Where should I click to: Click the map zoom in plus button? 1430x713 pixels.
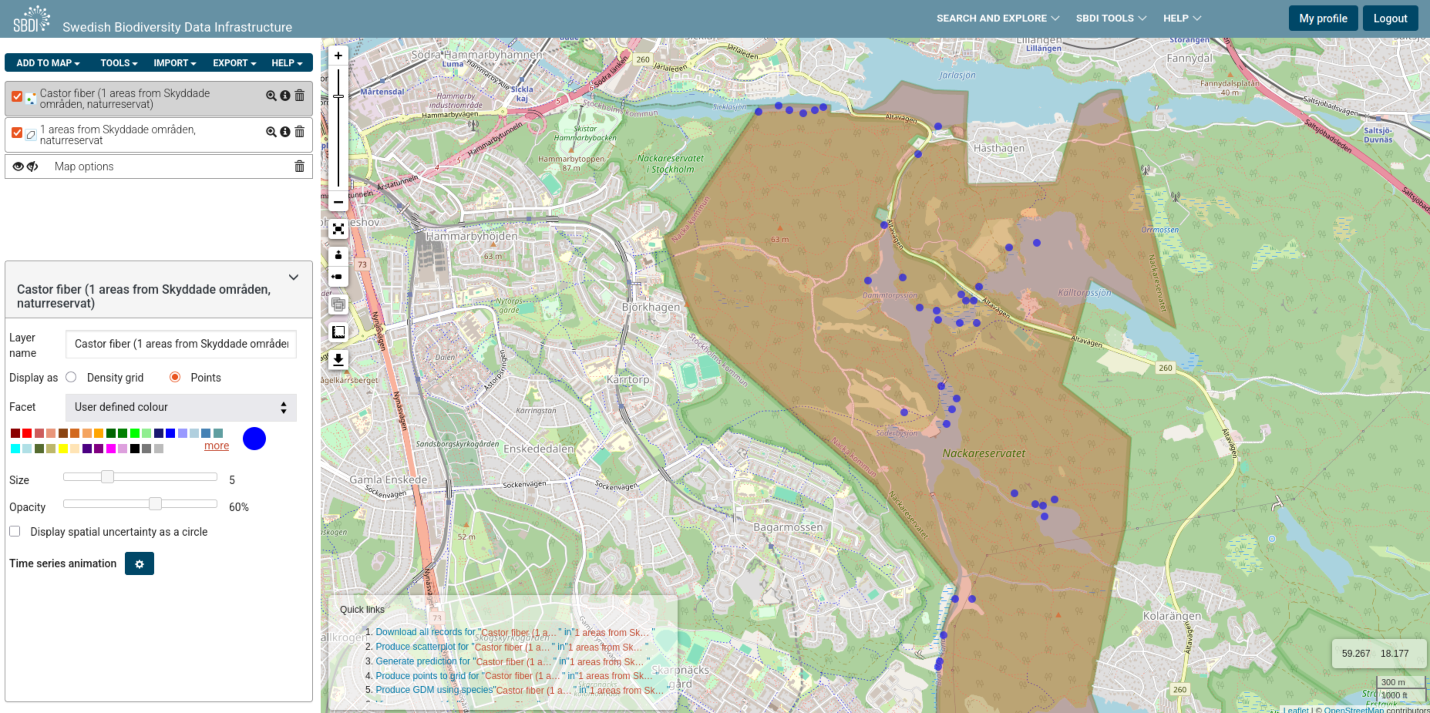point(338,55)
